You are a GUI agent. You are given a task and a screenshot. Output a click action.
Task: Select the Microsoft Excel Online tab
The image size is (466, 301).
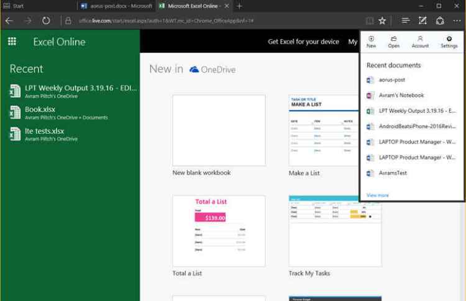point(193,6)
